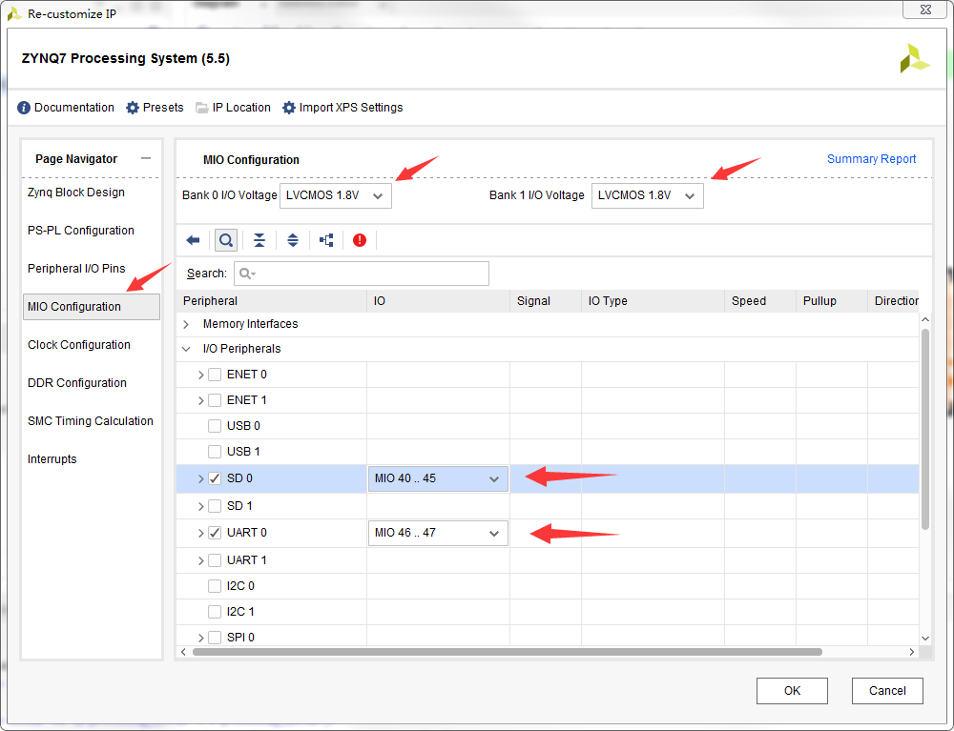
Task: Check the SPI 0 checkbox
Action: tap(214, 638)
